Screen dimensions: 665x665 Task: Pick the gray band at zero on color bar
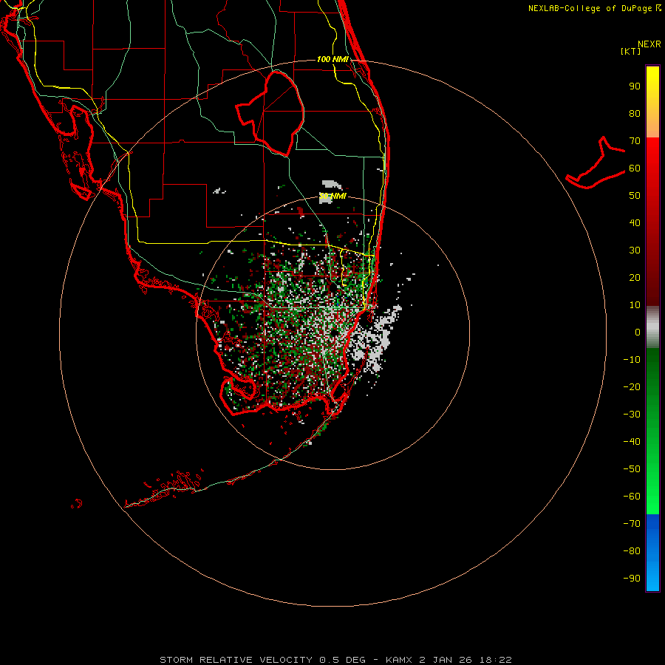click(x=652, y=327)
